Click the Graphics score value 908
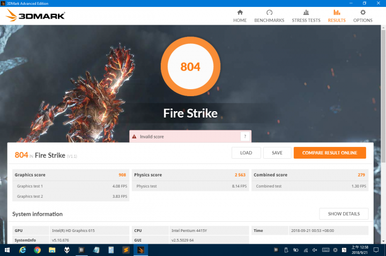Viewport: 386px width, 256px height. [122, 175]
